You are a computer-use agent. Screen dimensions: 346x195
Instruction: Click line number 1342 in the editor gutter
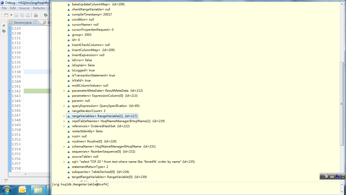[16, 91]
